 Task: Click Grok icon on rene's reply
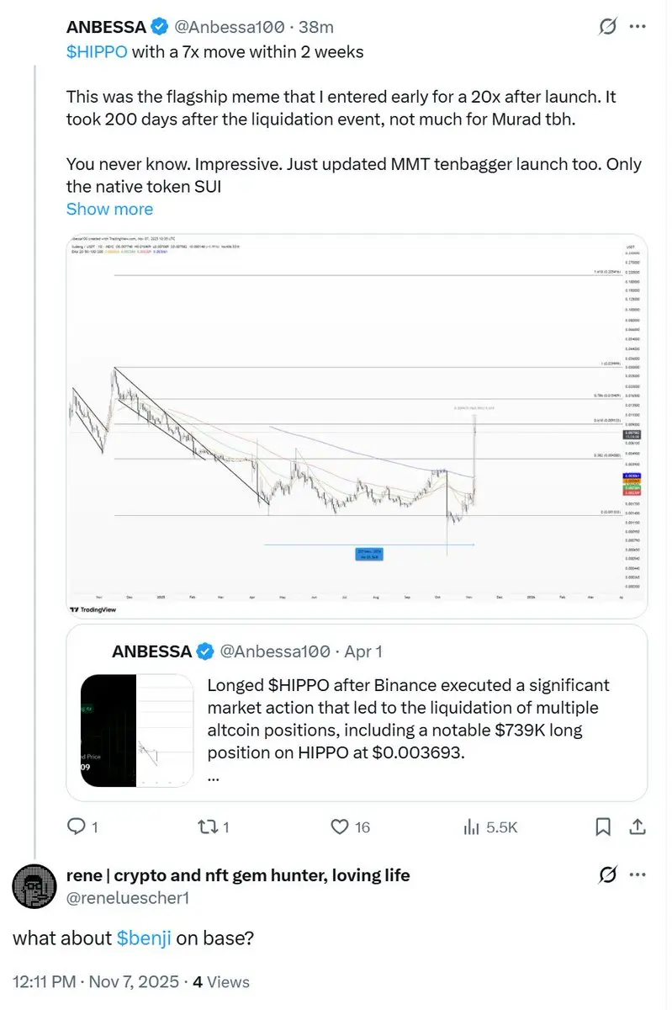606,875
